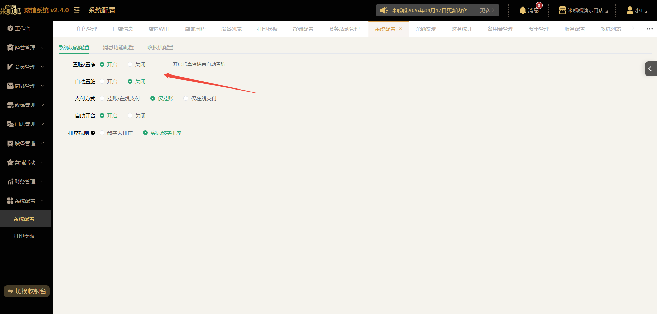Open the 财务统计 tab
This screenshot has height=314, width=657.
(x=462, y=29)
